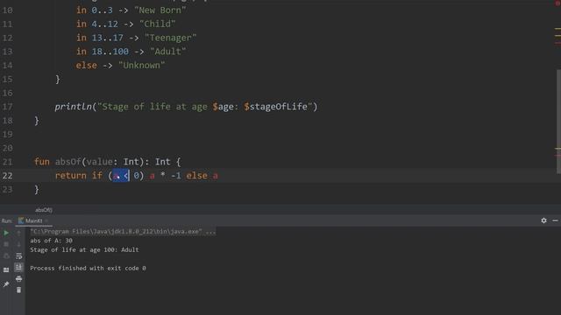Click the Dump Threads camera icon
Screen dimensions: 561x315
(x=6, y=255)
